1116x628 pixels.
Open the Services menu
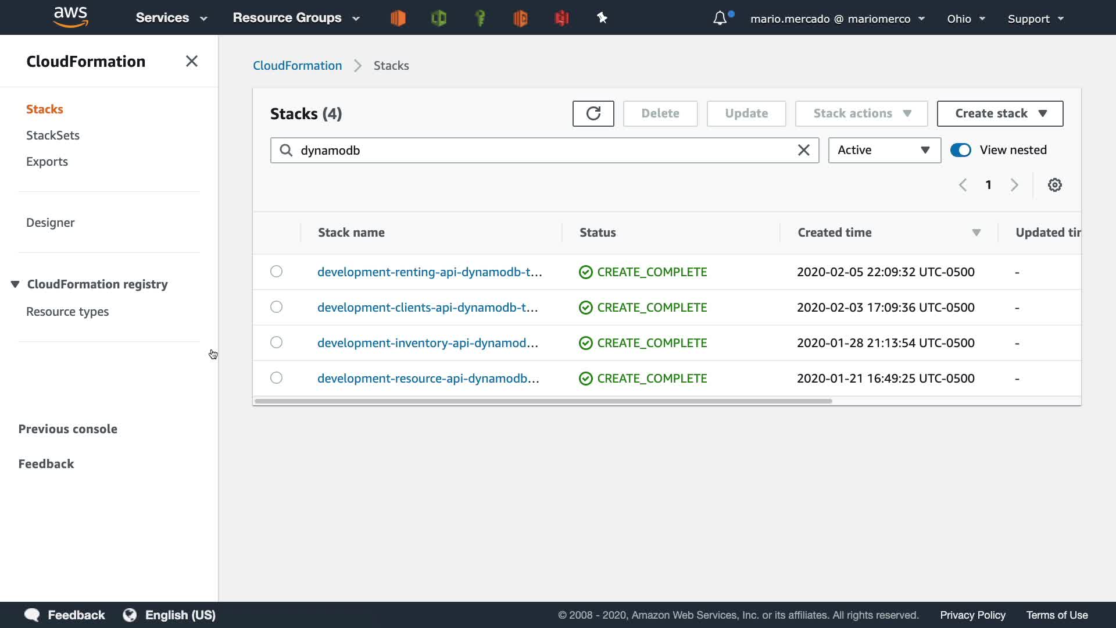(171, 18)
